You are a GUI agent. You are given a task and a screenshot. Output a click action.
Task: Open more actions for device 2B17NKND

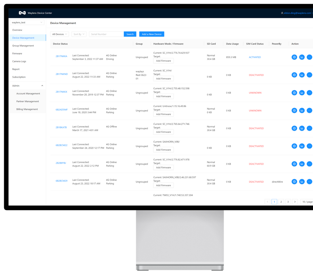point(310,75)
